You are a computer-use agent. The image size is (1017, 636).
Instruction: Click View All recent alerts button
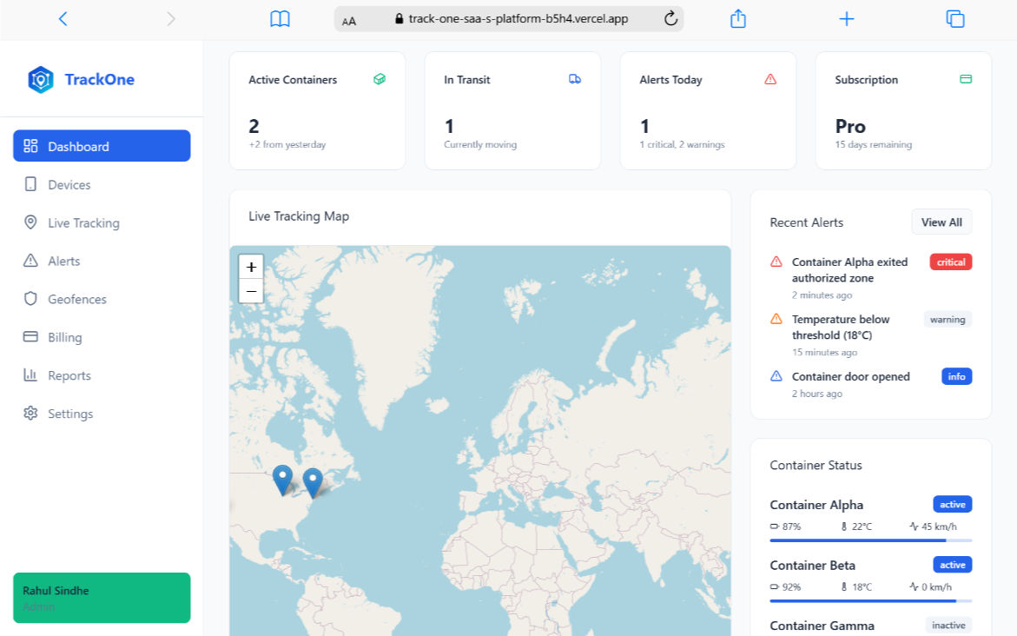941,222
